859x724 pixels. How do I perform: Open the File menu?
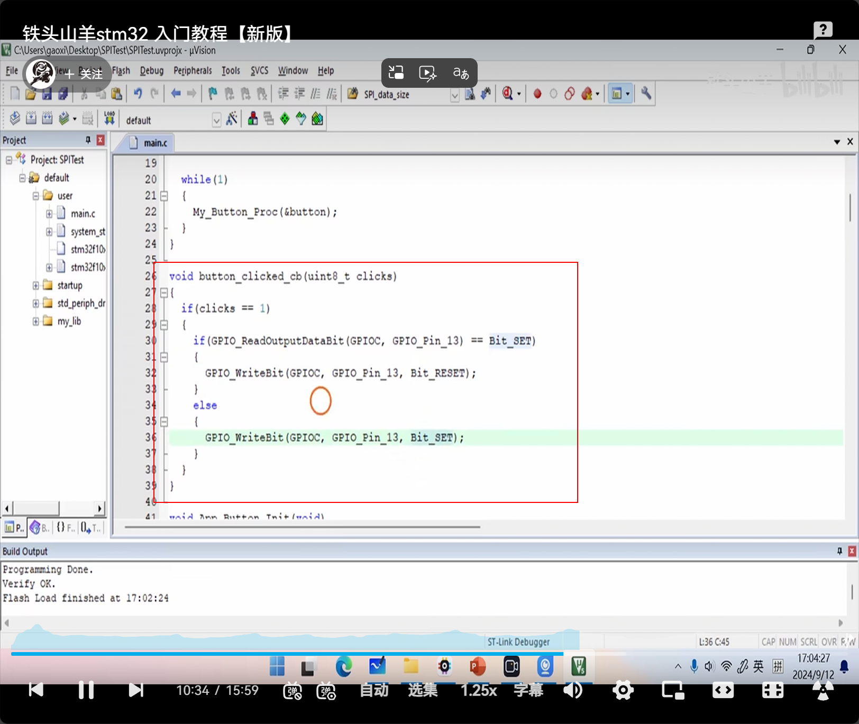(x=12, y=70)
